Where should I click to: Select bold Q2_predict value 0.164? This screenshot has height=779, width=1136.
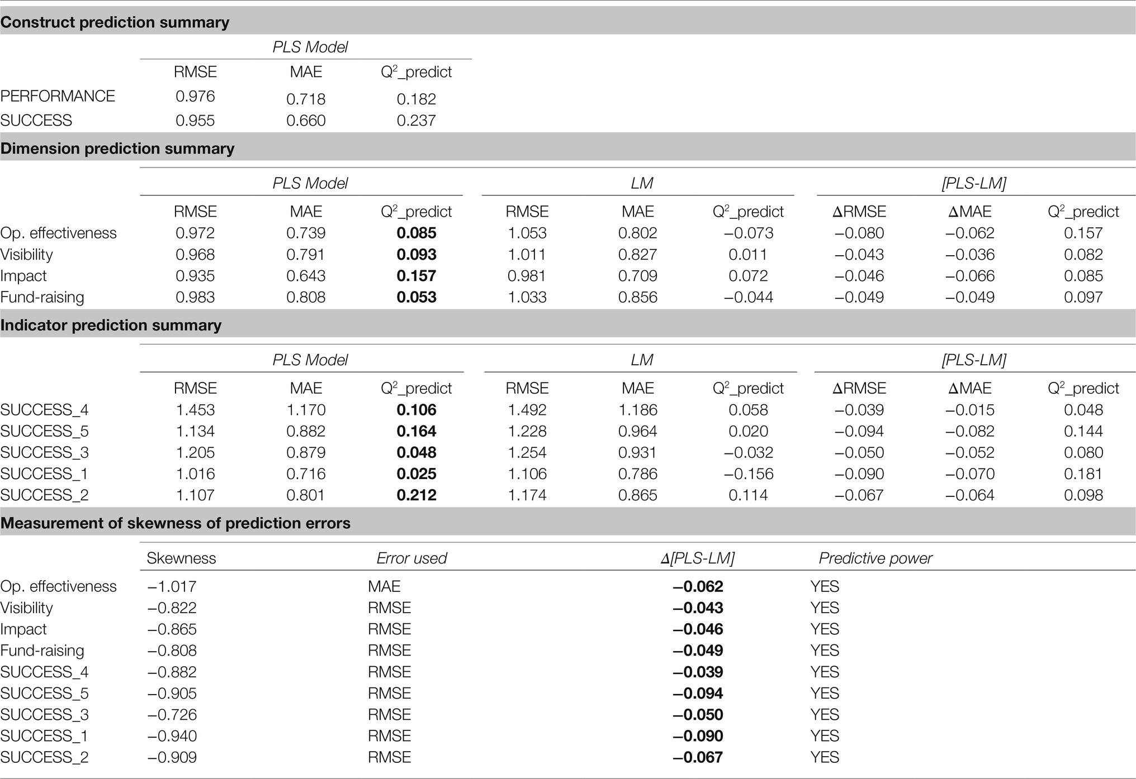416,431
